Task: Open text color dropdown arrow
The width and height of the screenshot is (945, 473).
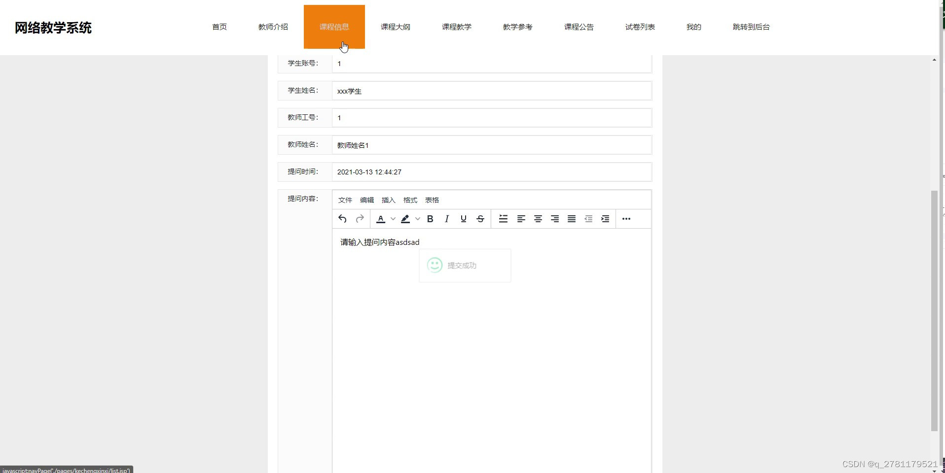Action: click(x=393, y=219)
